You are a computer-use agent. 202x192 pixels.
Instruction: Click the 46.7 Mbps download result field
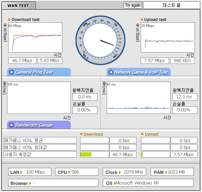tap(22, 61)
